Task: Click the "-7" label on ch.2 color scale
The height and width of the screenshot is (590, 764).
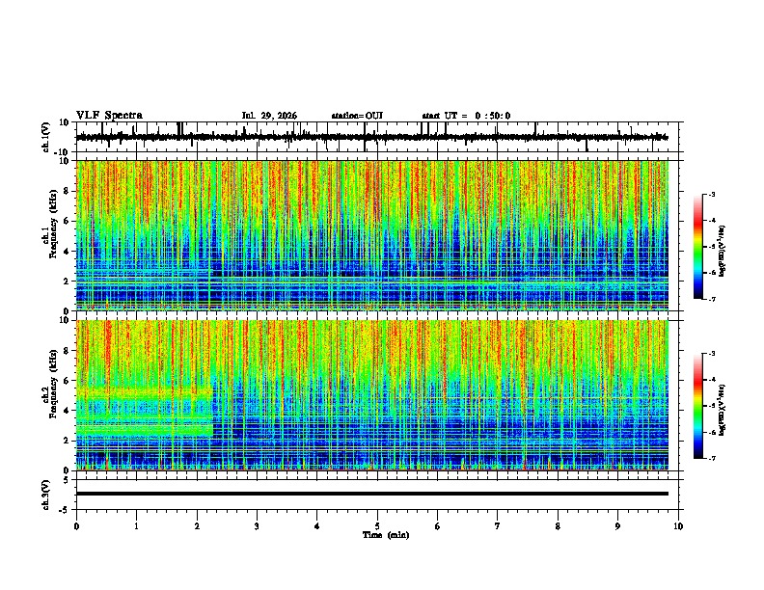Action: [711, 458]
